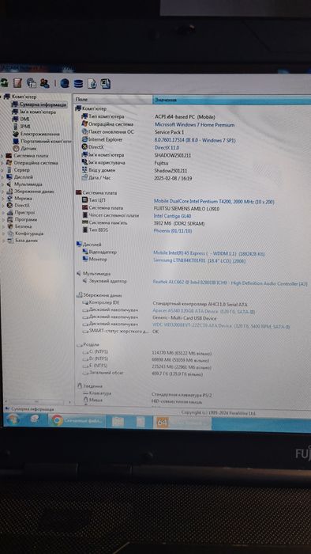Click the Дисплей monitor icon in the tree
This screenshot has height=554, width=311.
coord(9,177)
